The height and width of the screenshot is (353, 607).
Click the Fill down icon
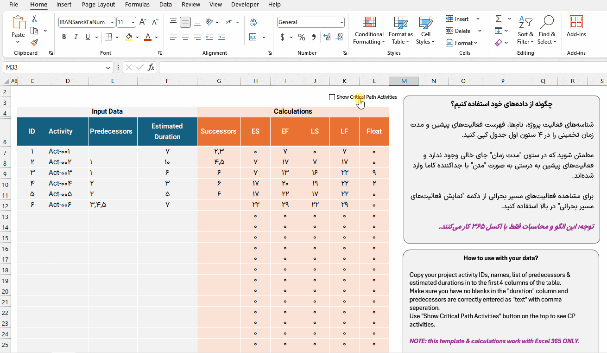click(x=499, y=31)
